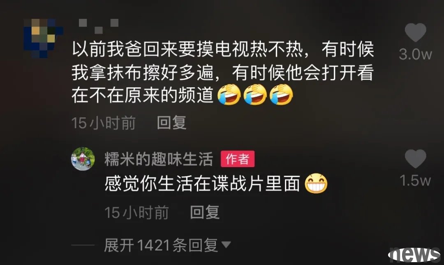Image resolution: width=444 pixels, height=265 pixels.
Task: Open the pixelated commenter avatar
Action: pyautogui.click(x=43, y=38)
